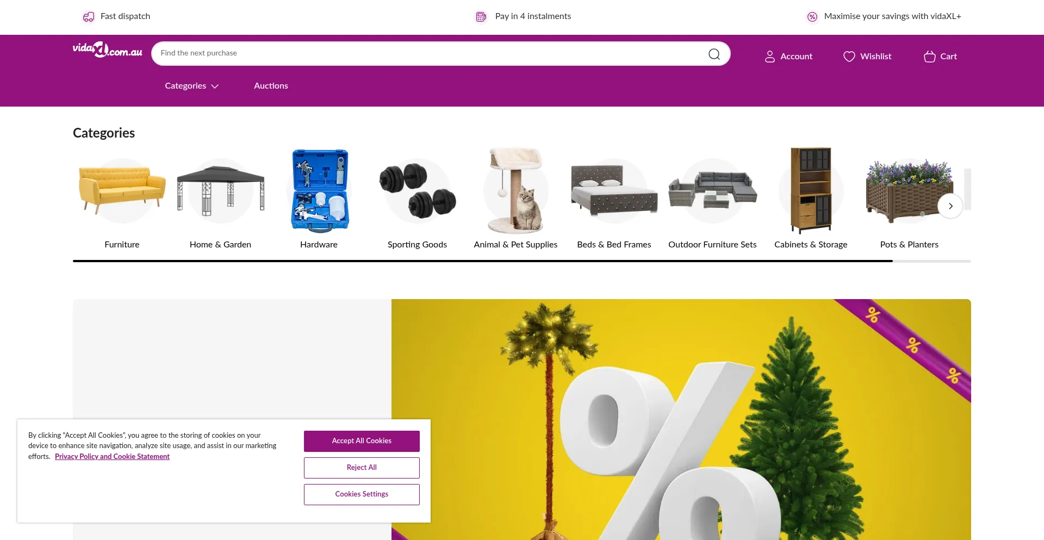
Task: Click the Pay in 4 instalments icon
Action: point(481,17)
